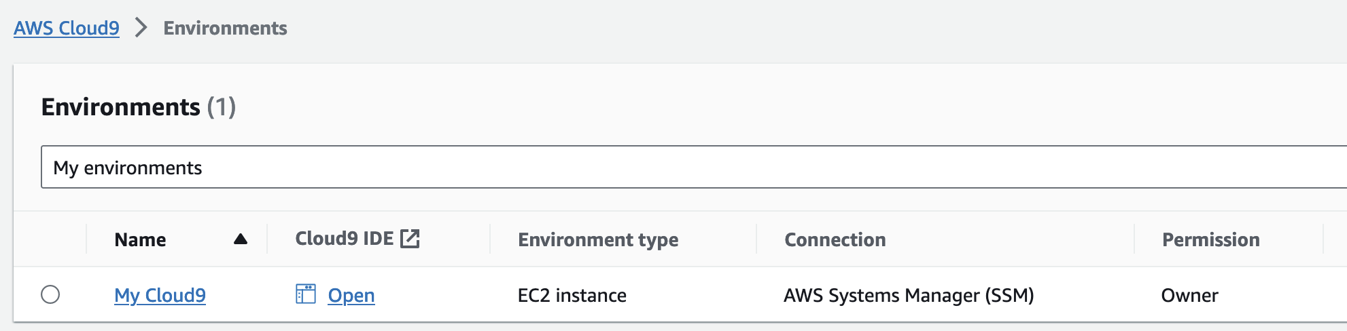This screenshot has width=1347, height=331.
Task: Click the Permission column header
Action: pos(1210,239)
